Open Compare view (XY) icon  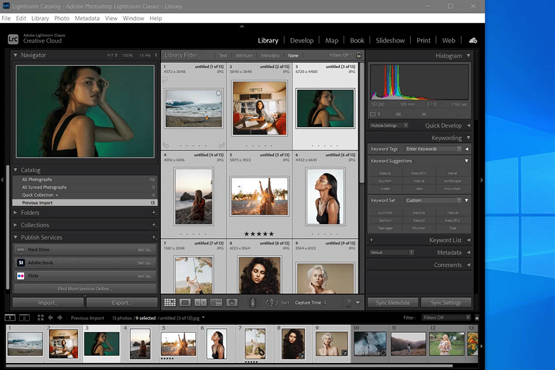201,302
